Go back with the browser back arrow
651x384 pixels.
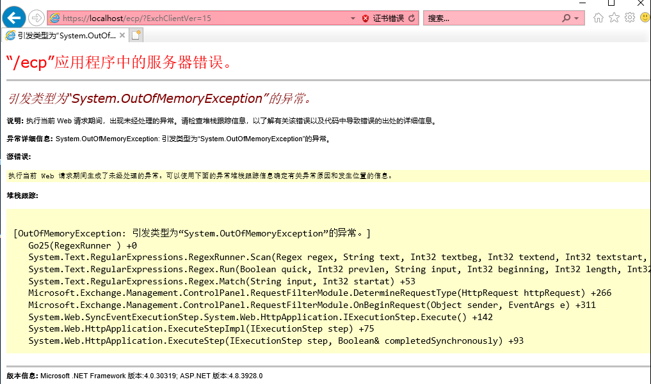click(x=13, y=18)
